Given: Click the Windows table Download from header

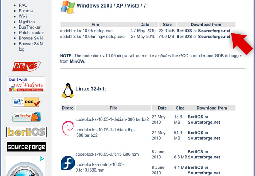Looking at the screenshot, I should click(x=206, y=25).
